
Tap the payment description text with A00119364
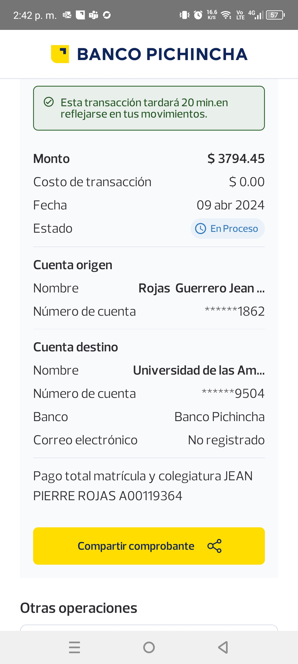pos(143,486)
